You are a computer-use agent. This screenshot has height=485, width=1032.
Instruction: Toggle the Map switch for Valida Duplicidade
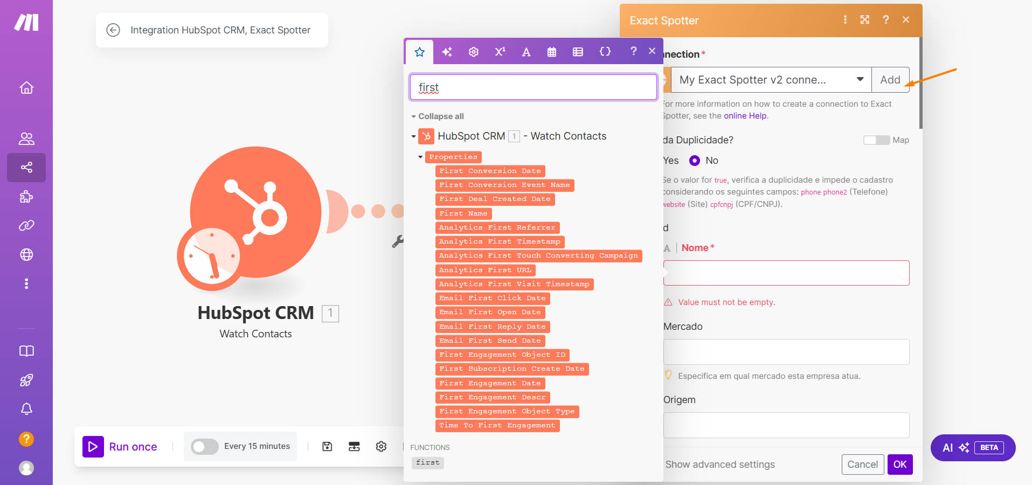point(877,140)
